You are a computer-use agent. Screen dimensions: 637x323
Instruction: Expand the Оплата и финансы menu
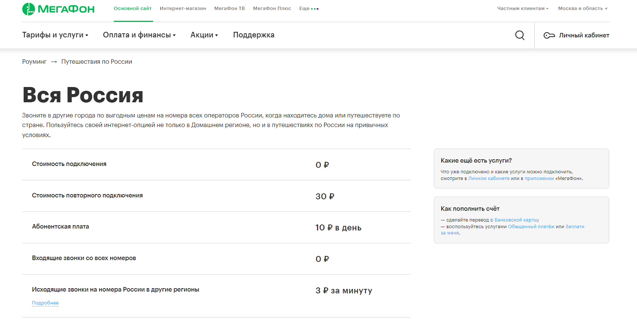pos(139,35)
